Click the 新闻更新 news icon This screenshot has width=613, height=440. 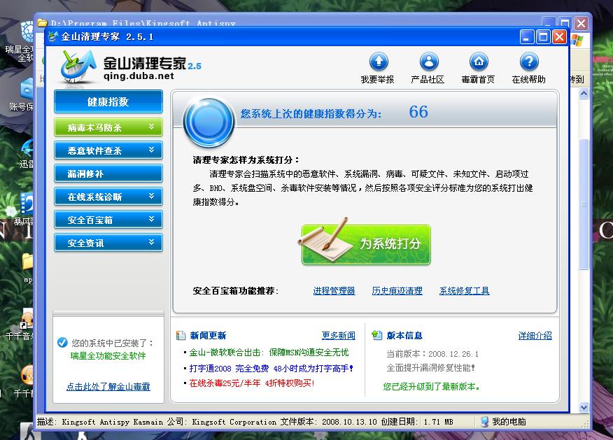[x=181, y=335]
